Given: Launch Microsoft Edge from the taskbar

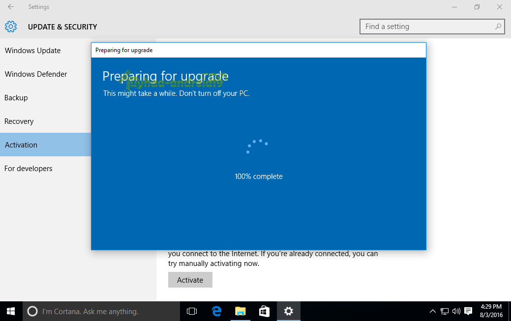Looking at the screenshot, I should coord(216,312).
